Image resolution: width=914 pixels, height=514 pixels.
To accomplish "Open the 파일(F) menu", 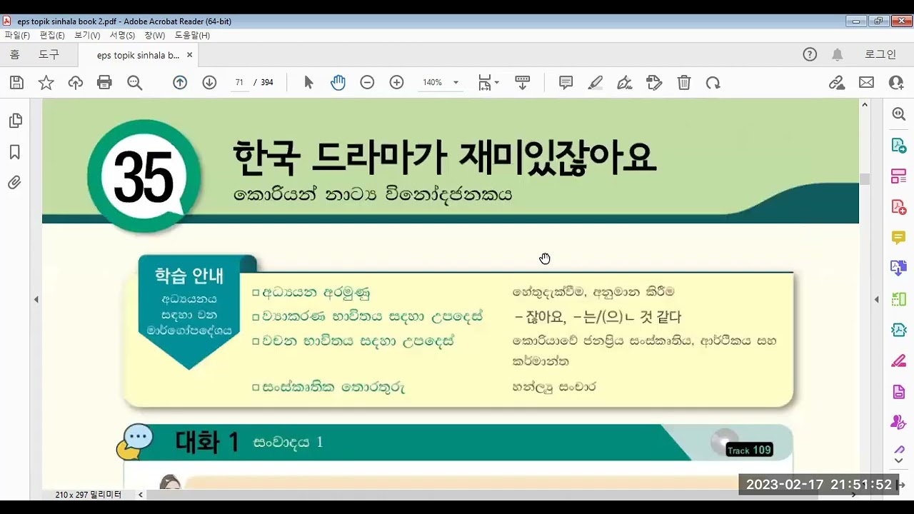I will tap(17, 35).
